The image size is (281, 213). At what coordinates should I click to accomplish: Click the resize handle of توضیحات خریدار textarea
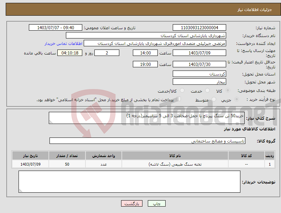(x=20, y=191)
